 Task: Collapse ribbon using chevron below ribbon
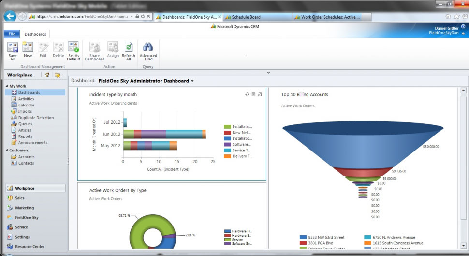[x=269, y=73]
